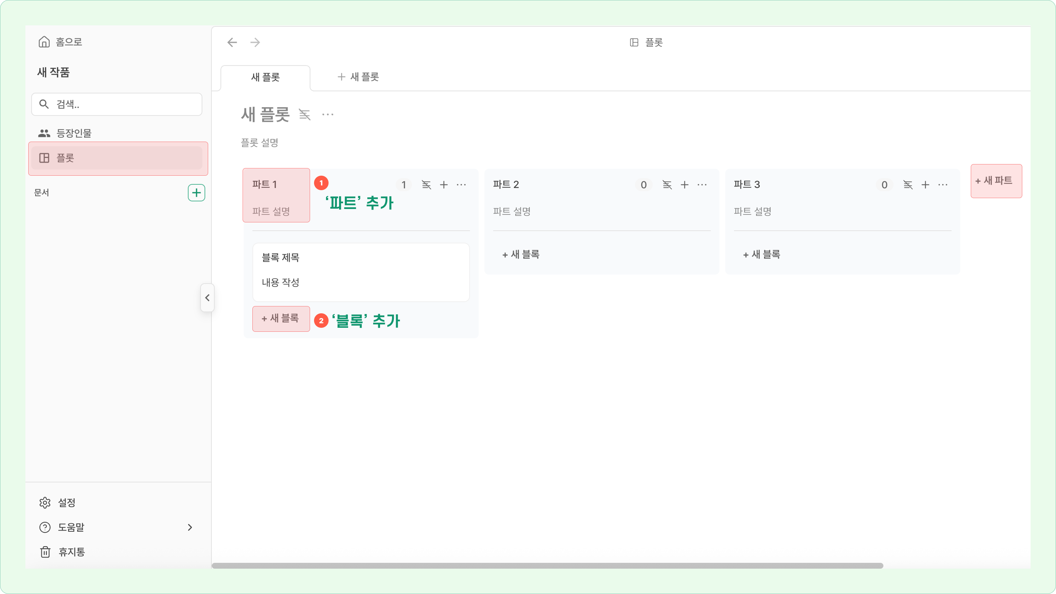Open 파트 2 more options menu
This screenshot has width=1056, height=594.
(702, 185)
